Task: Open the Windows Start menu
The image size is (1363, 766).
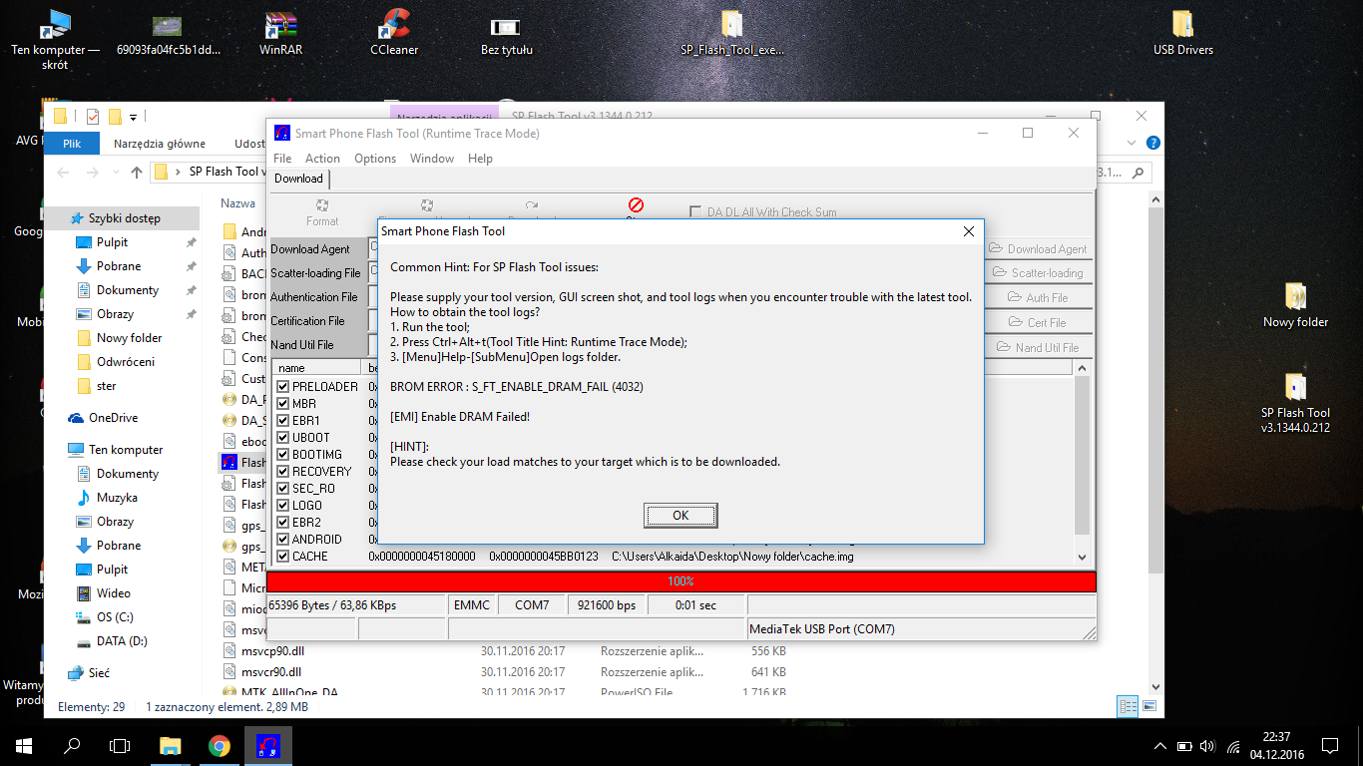Action: (x=24, y=745)
